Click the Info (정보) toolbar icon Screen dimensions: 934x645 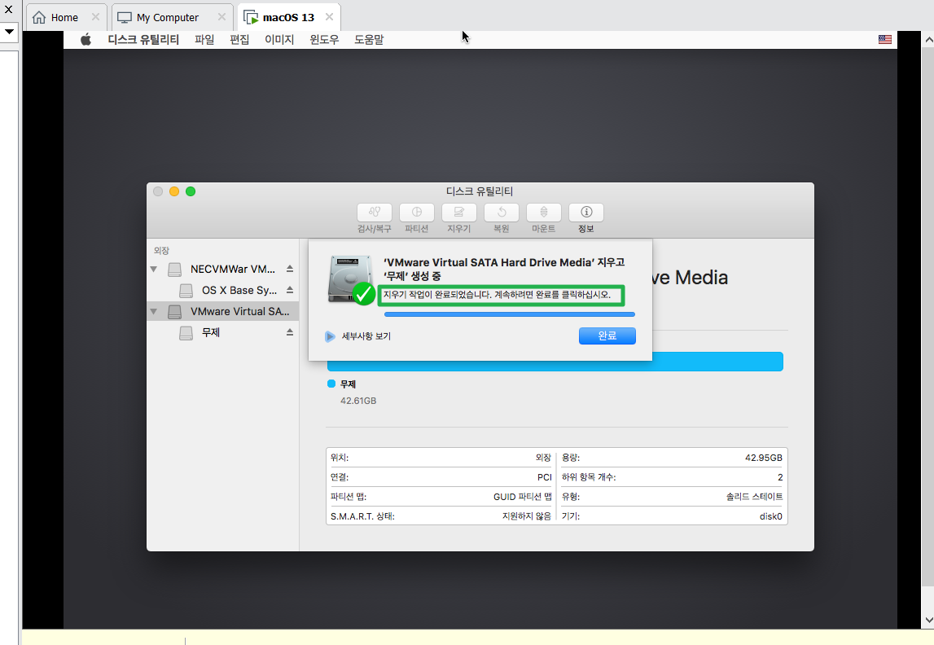[x=586, y=212]
